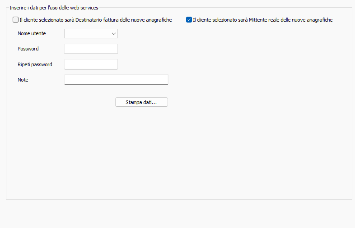355x228 pixels.
Task: Click the empty square box of Destinatario fattura checkbox
Action: tap(16, 20)
